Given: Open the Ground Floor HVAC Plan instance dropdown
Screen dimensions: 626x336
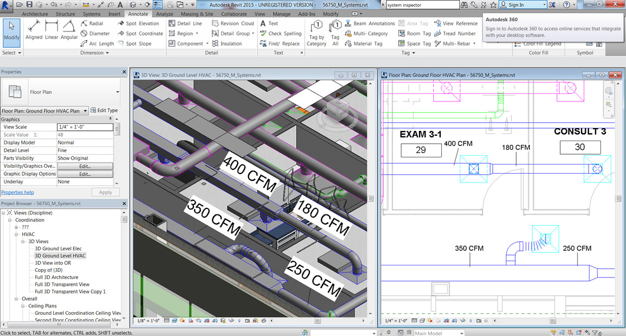Looking at the screenshot, I should pyautogui.click(x=85, y=111).
